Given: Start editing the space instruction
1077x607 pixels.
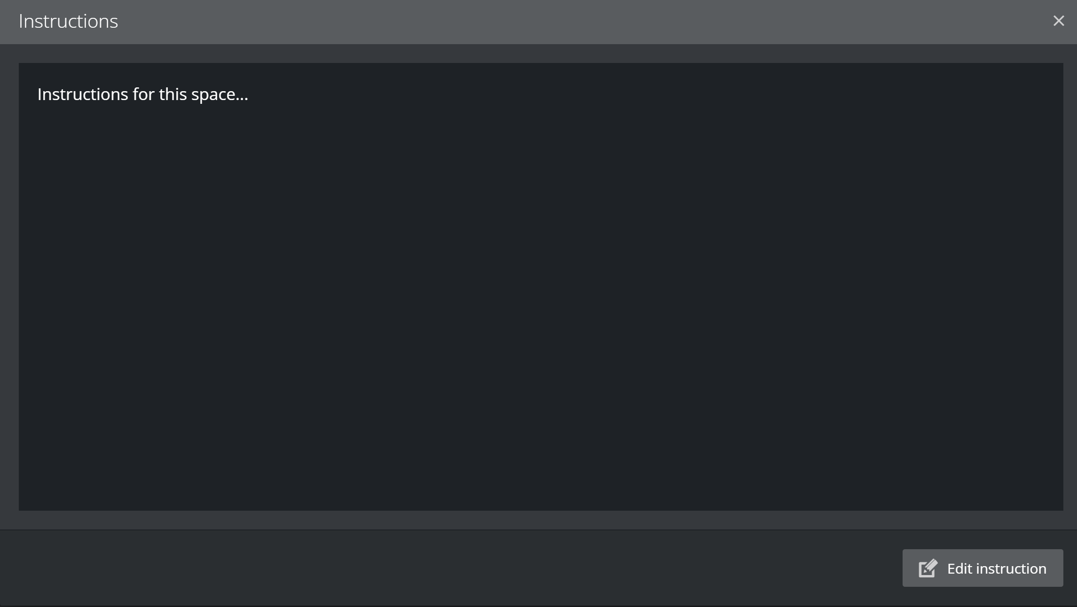Looking at the screenshot, I should (982, 568).
